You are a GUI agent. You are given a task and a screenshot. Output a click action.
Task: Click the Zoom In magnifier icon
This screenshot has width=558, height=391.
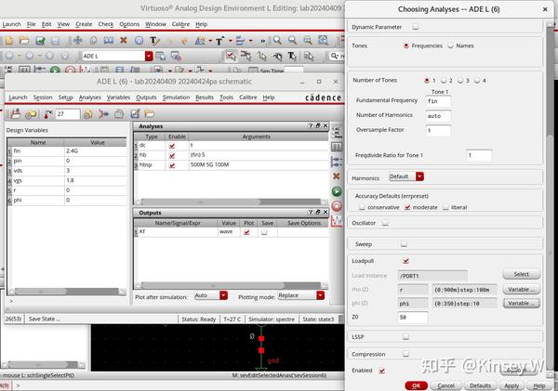[x=277, y=40]
